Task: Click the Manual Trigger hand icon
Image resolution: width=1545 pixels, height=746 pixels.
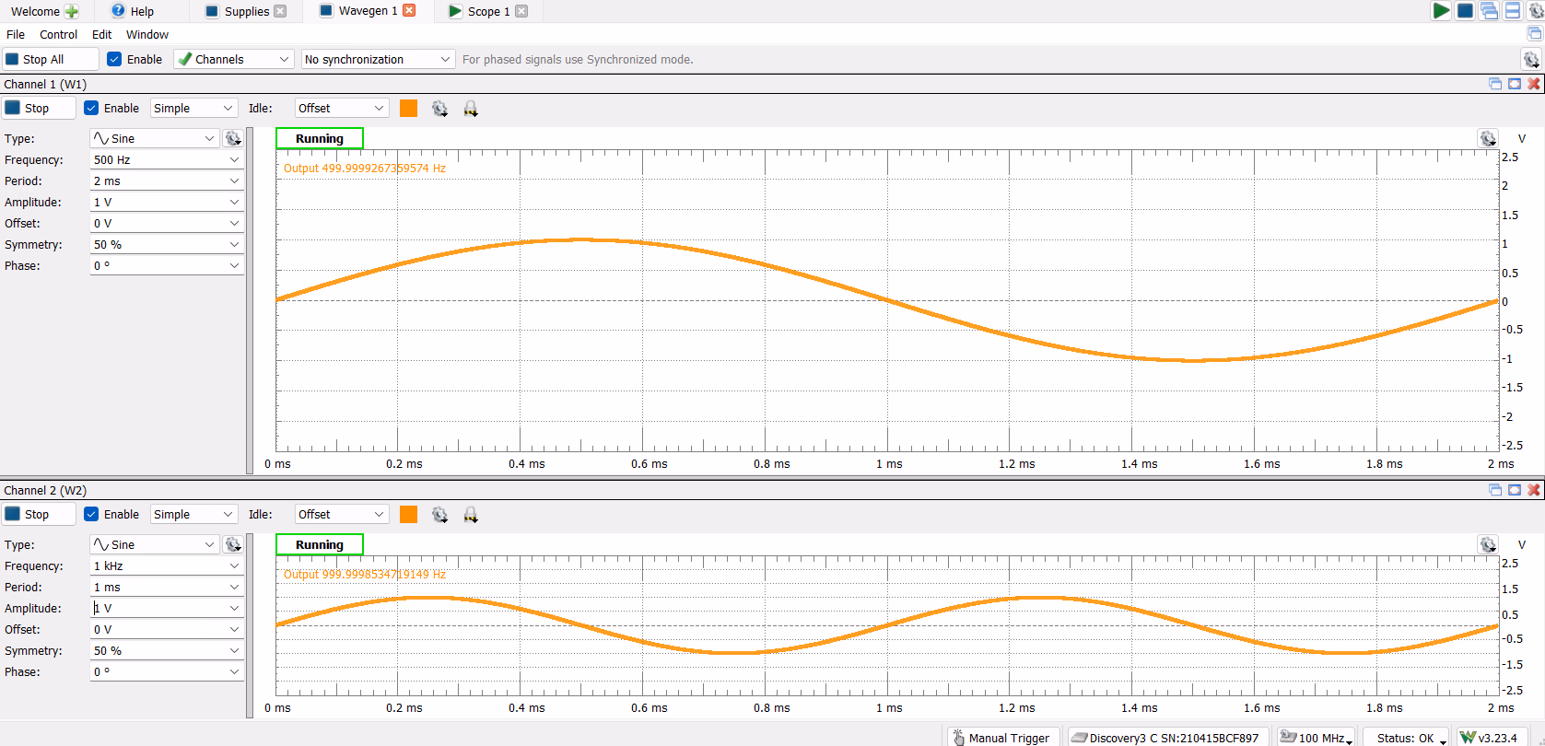Action: click(x=958, y=738)
